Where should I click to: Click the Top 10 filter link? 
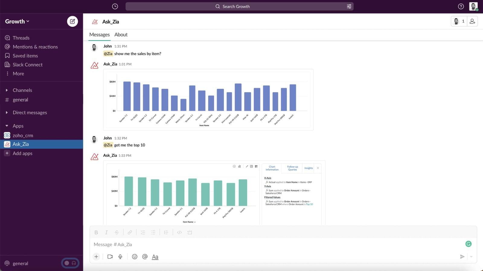[309, 204]
